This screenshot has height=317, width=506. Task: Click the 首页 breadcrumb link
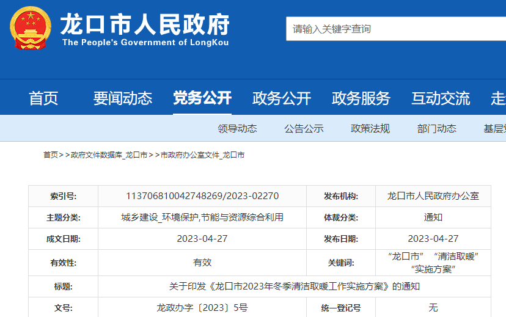pos(50,155)
